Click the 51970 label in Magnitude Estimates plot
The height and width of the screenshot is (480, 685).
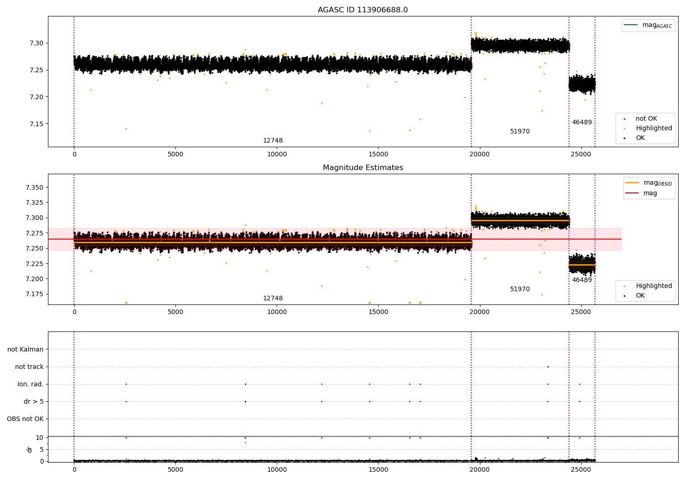(520, 289)
